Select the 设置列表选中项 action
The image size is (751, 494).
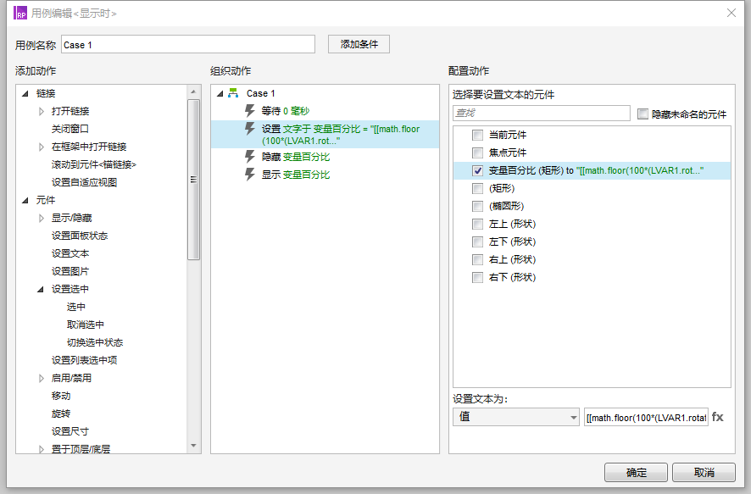pos(84,360)
